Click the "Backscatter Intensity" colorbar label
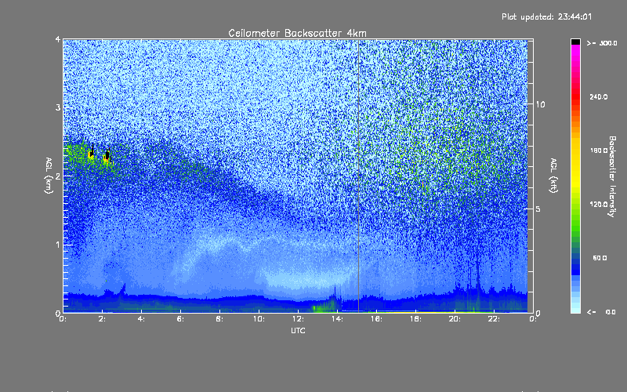This screenshot has width=627, height=392. 612,176
